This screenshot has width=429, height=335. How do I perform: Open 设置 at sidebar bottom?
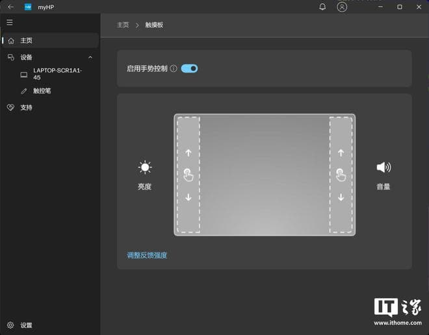click(26, 325)
